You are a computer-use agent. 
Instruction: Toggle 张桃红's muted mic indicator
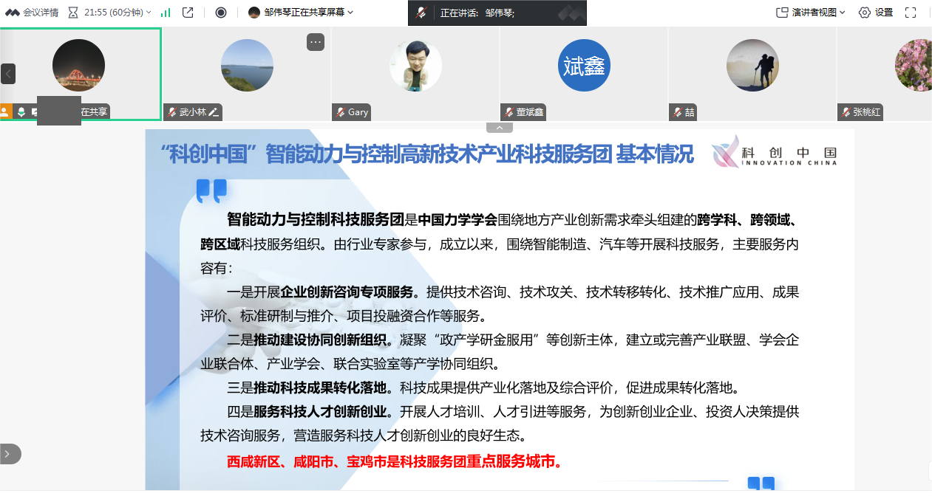(x=845, y=112)
